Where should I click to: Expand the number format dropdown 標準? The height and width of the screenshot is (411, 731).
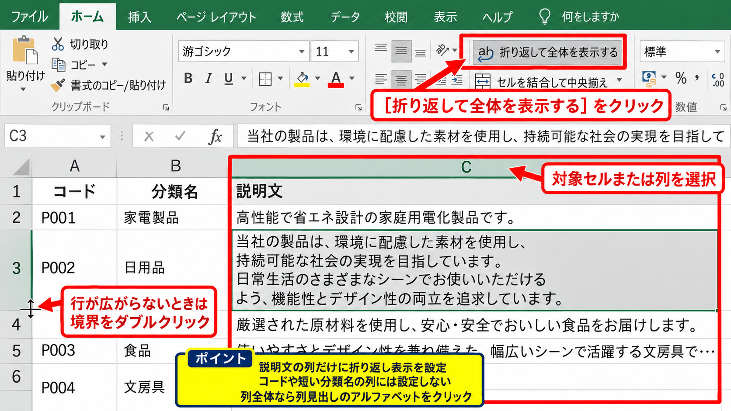click(x=717, y=52)
